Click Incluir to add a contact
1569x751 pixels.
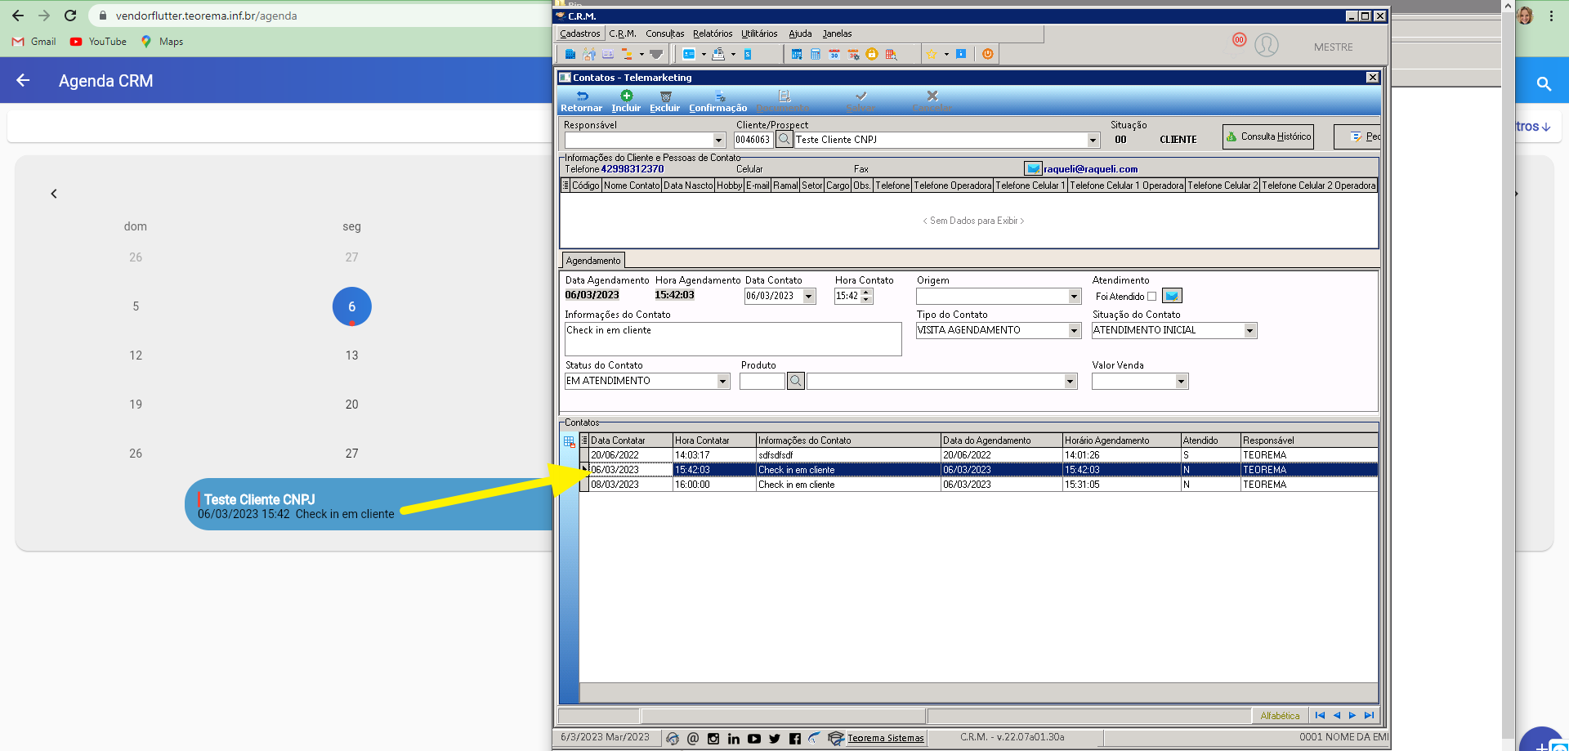[626, 101]
